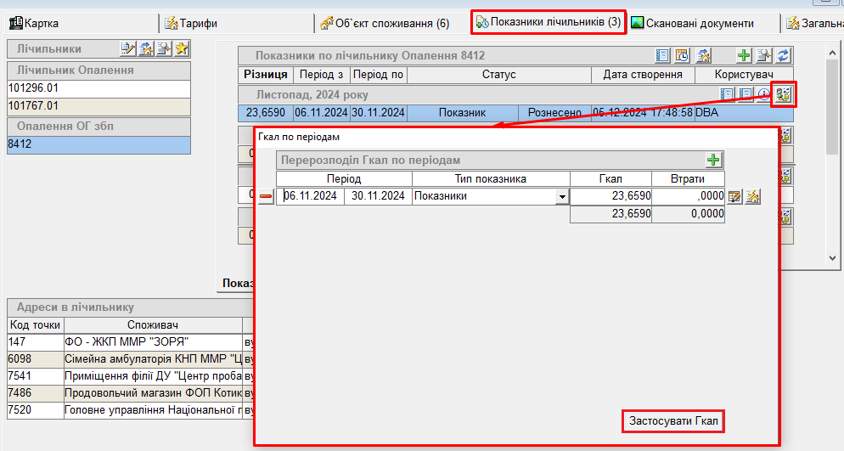Click edit note icon next to Втрати field
844x451 pixels.
coord(735,196)
